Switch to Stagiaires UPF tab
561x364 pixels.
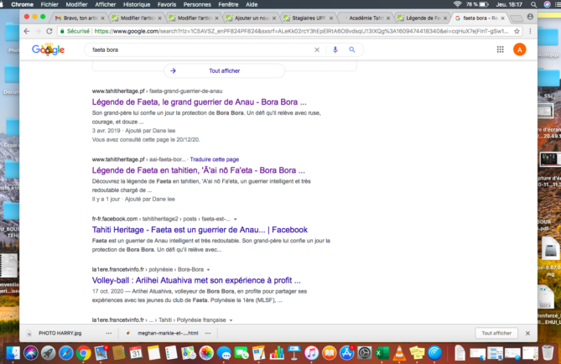point(308,18)
